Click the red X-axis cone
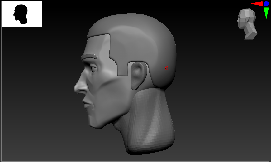 pos(257,4)
